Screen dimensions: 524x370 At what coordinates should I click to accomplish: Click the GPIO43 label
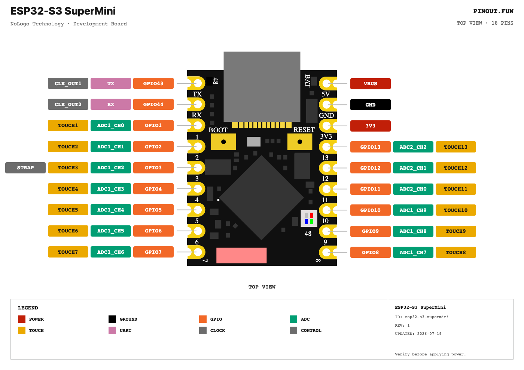[x=153, y=83]
